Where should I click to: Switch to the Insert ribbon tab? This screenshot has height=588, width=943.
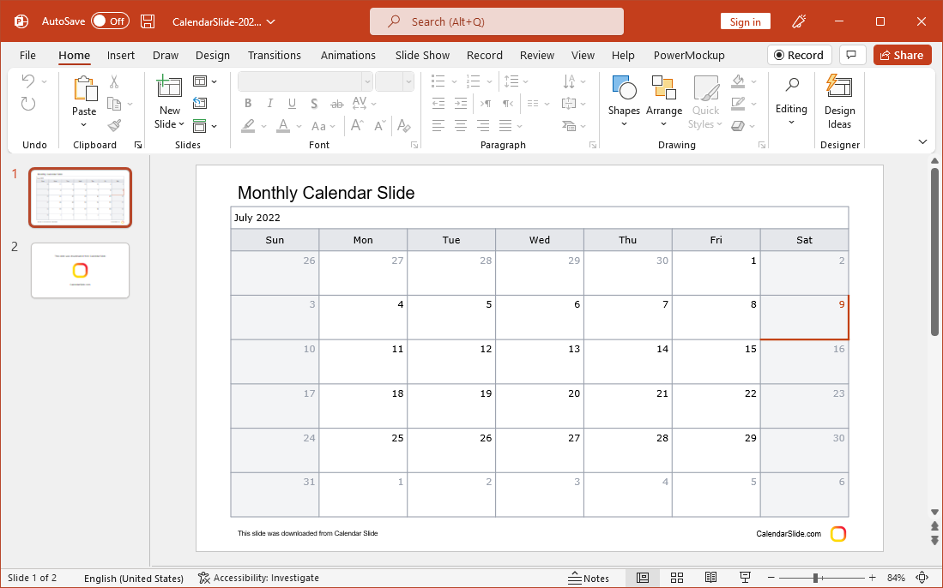[x=120, y=55]
